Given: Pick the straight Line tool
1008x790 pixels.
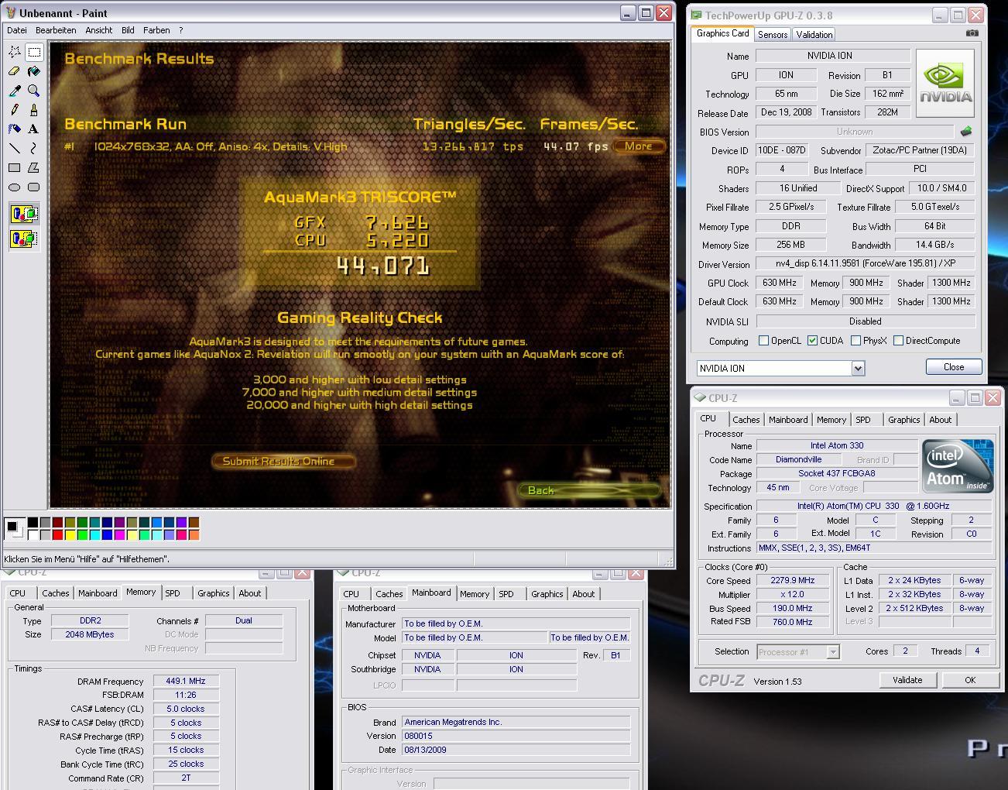Looking at the screenshot, I should pyautogui.click(x=15, y=148).
